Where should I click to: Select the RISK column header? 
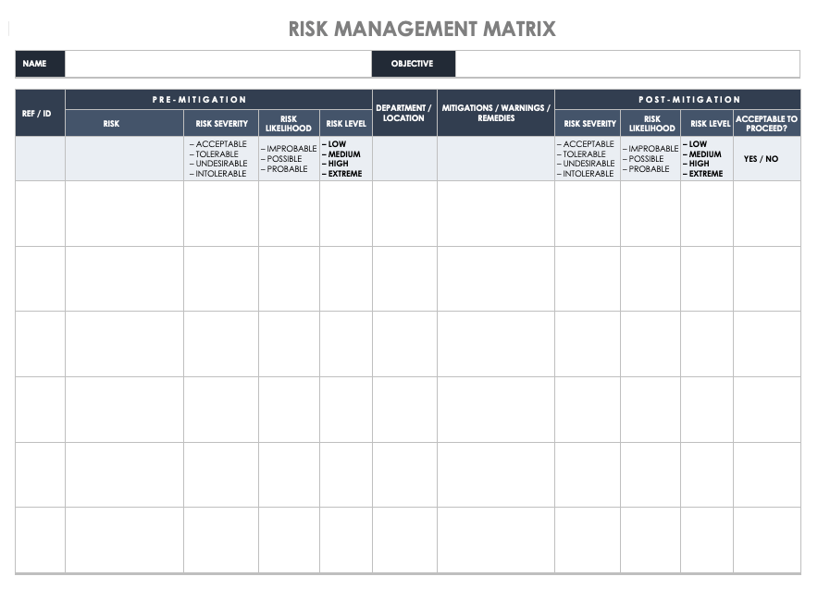pyautogui.click(x=124, y=123)
